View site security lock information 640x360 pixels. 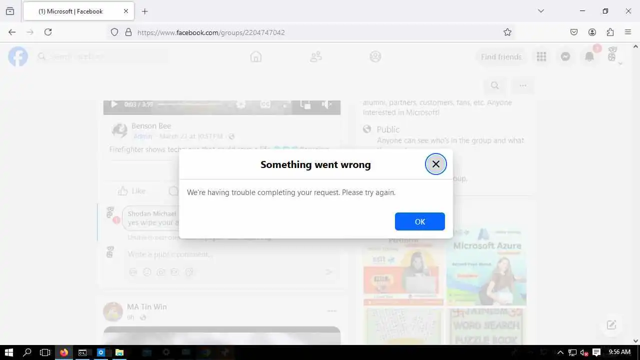click(128, 32)
